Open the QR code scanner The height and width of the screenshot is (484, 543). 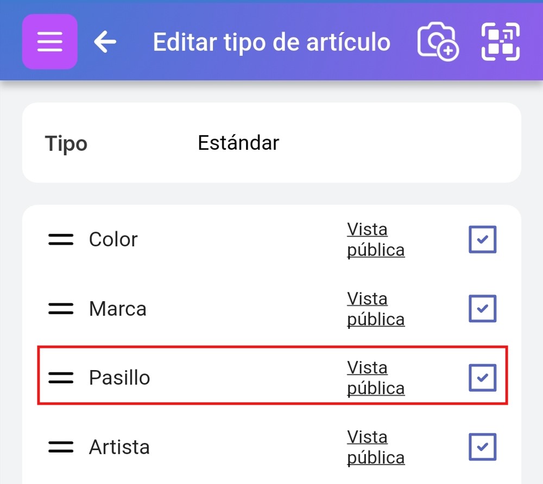[x=501, y=42]
